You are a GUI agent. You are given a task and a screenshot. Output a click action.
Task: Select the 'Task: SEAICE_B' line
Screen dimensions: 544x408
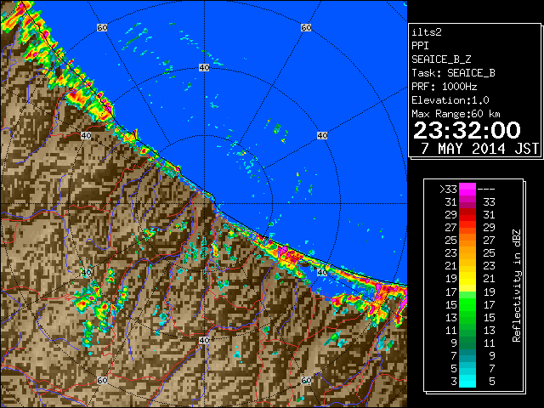(453, 73)
